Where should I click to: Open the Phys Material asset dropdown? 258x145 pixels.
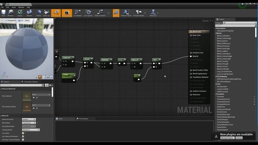[x=41, y=95]
